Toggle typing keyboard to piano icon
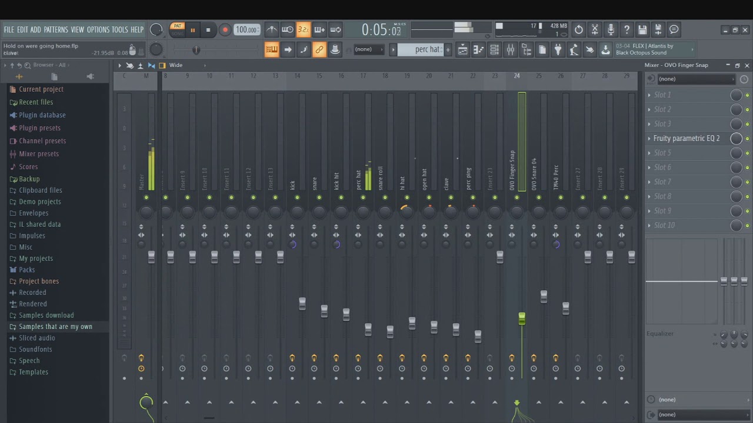The width and height of the screenshot is (753, 423). (271, 50)
